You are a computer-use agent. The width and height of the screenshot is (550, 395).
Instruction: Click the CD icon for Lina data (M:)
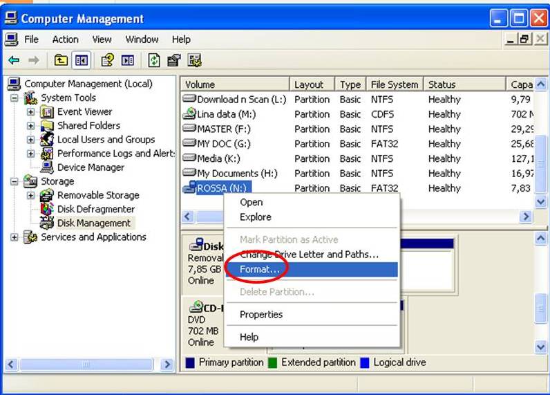(189, 113)
